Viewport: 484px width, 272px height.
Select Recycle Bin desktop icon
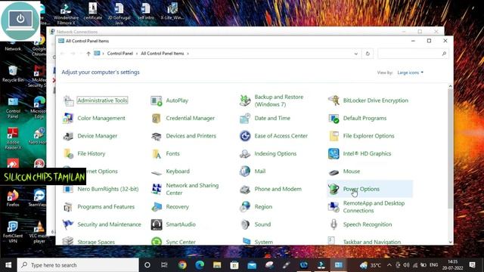pyautogui.click(x=13, y=74)
